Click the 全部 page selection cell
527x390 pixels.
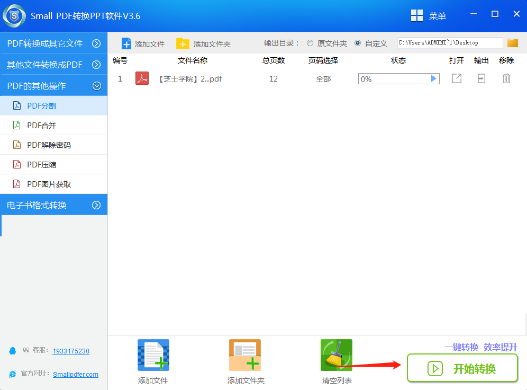(x=323, y=79)
